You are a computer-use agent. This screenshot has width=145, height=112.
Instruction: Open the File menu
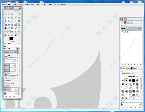[4, 4]
